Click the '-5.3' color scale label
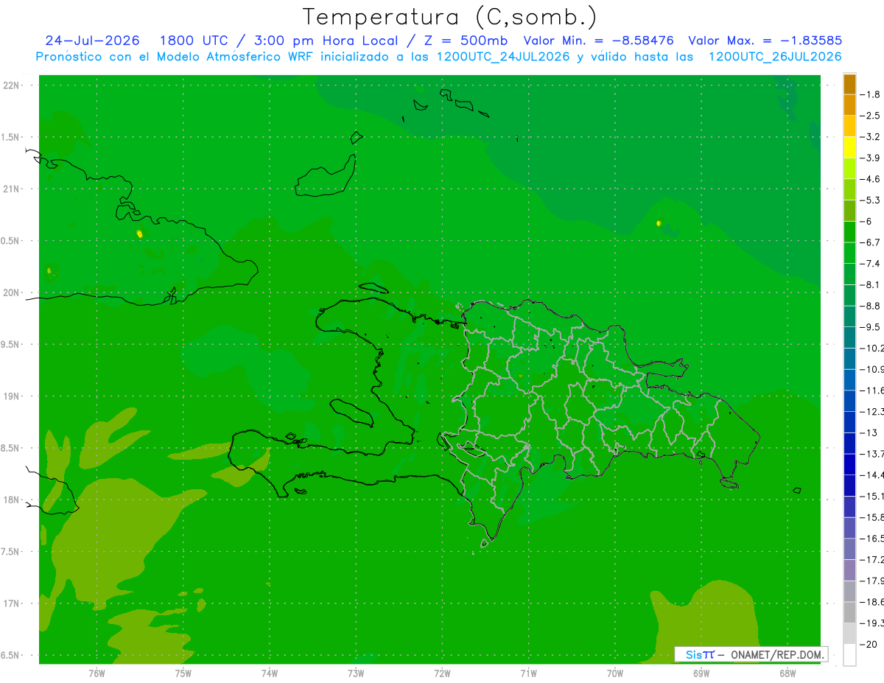This screenshot has width=884, height=683. coord(870,200)
